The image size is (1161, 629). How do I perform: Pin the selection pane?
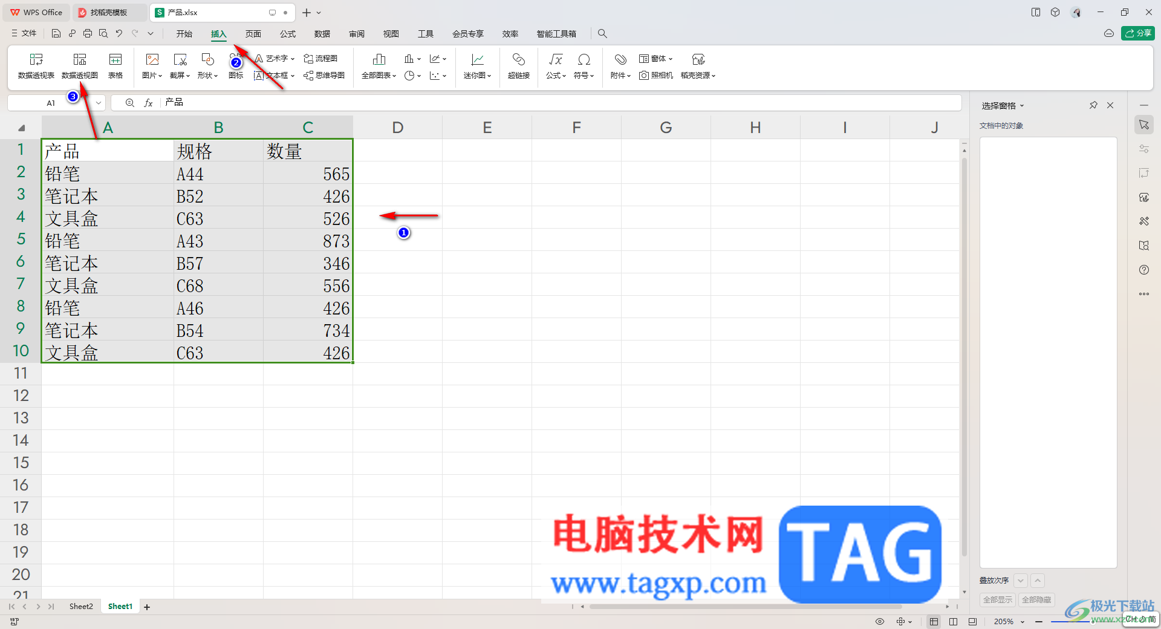click(1093, 105)
